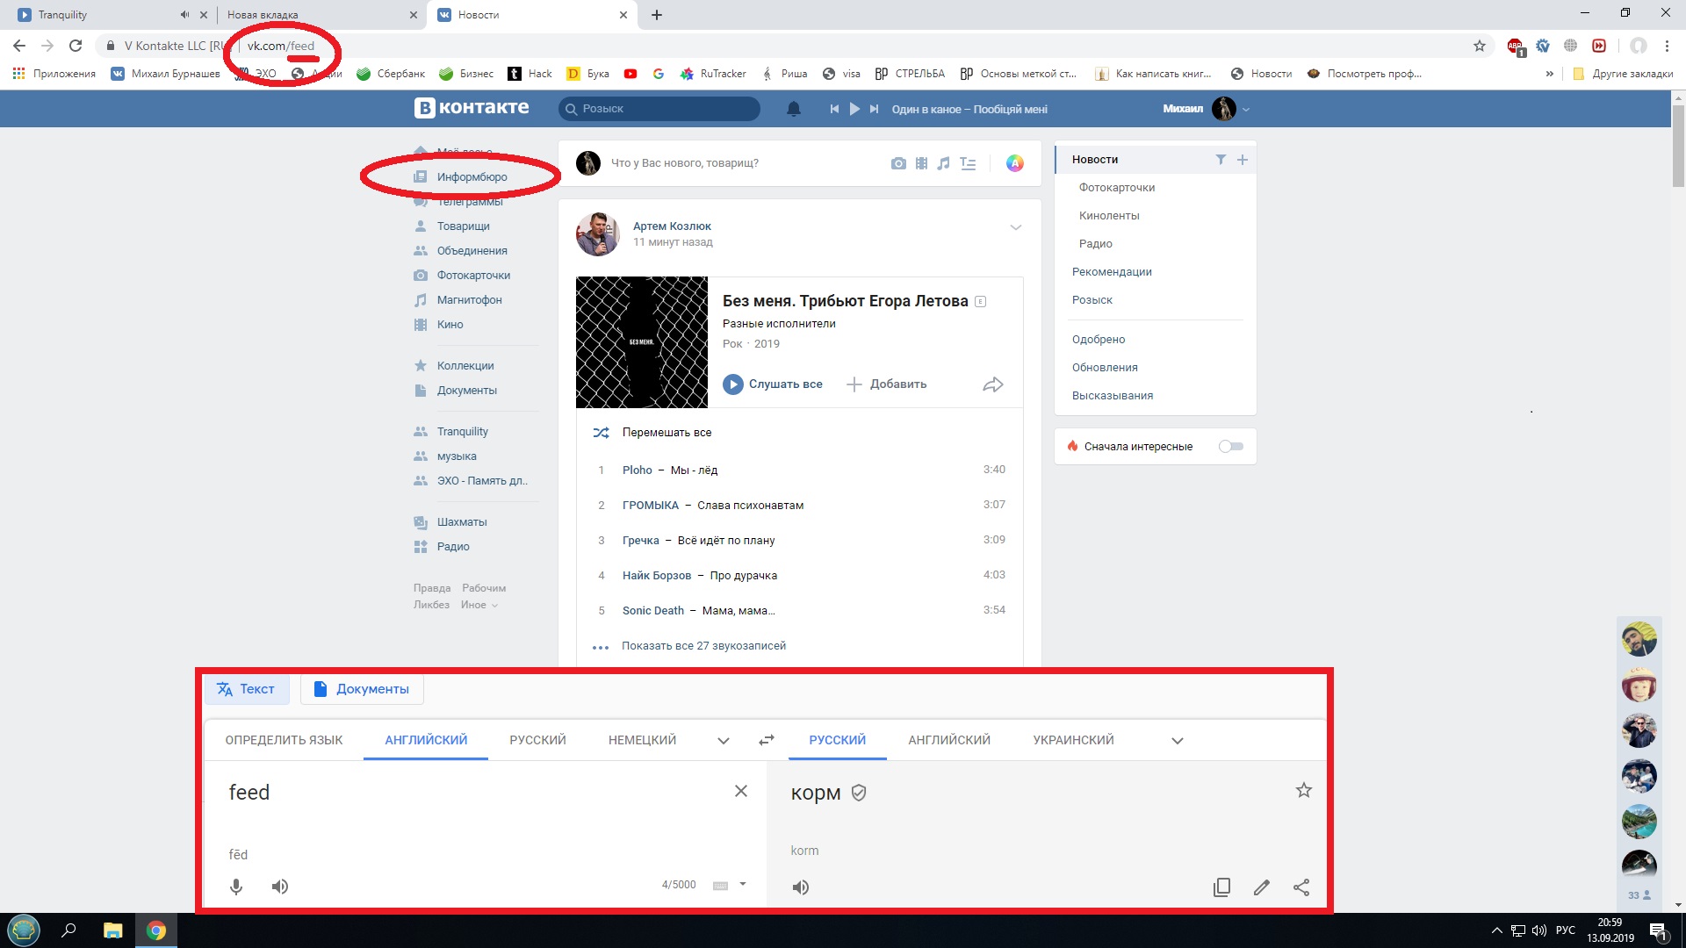1686x948 pixels.
Task: Listen to source word 'feed' pronunciation
Action: (x=280, y=887)
